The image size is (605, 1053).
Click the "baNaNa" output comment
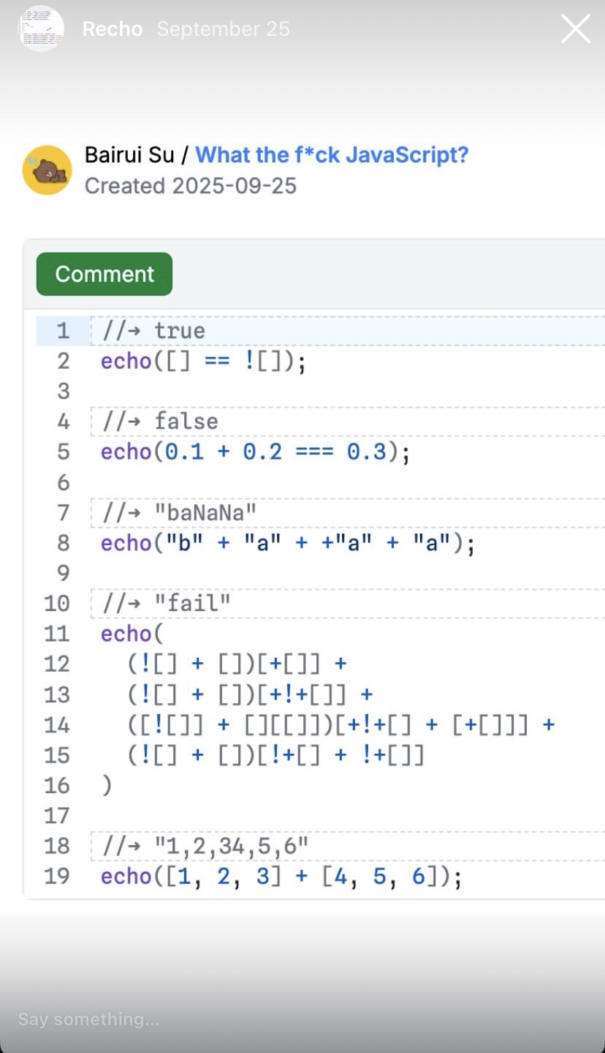pyautogui.click(x=180, y=512)
